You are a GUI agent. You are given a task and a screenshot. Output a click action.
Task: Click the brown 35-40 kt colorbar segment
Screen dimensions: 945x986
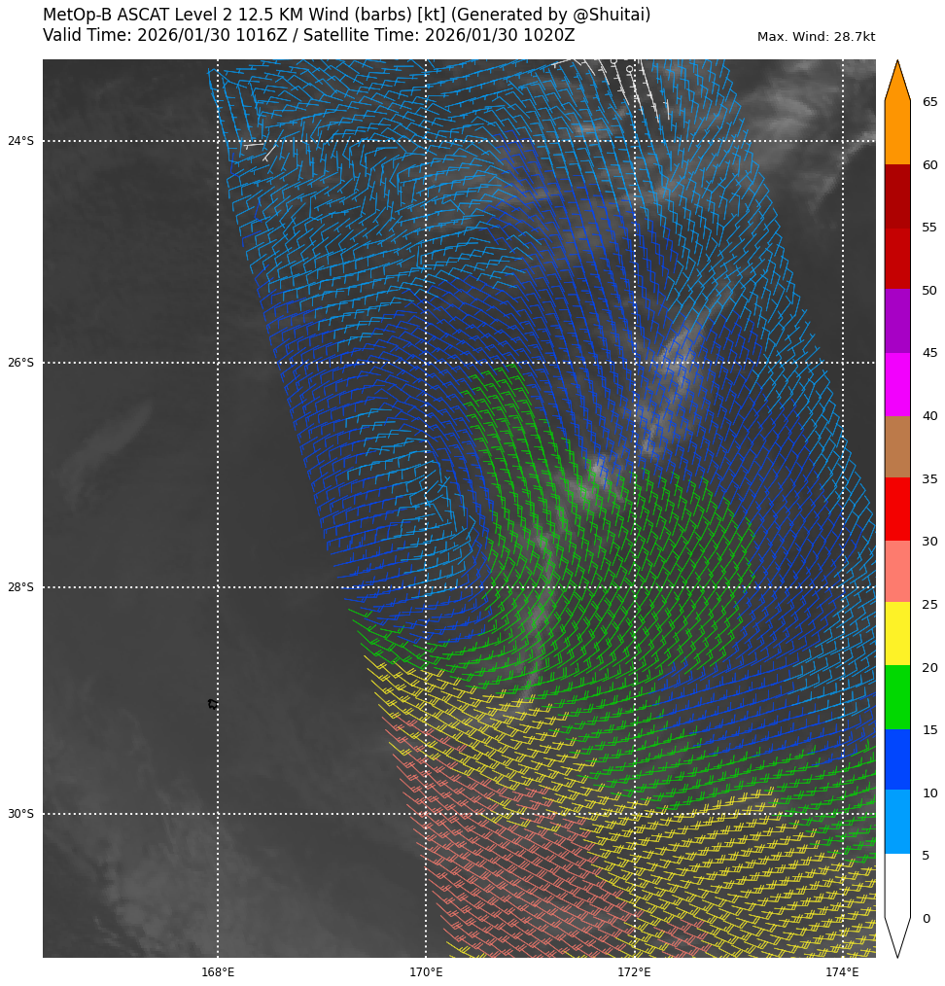896,446
